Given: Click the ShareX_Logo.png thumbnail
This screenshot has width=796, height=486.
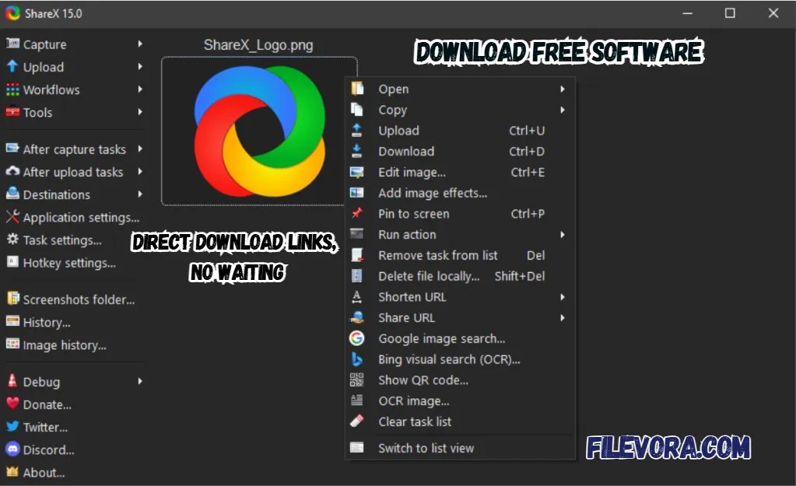Looking at the screenshot, I should 259,130.
